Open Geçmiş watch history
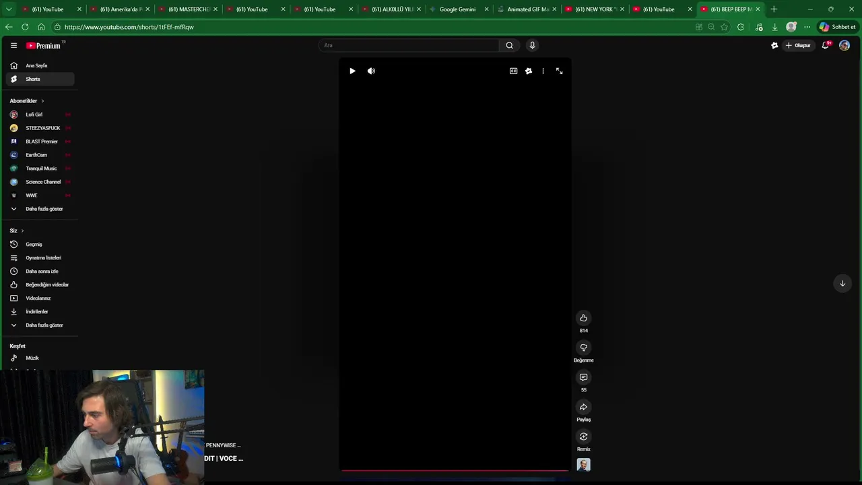 click(40, 245)
